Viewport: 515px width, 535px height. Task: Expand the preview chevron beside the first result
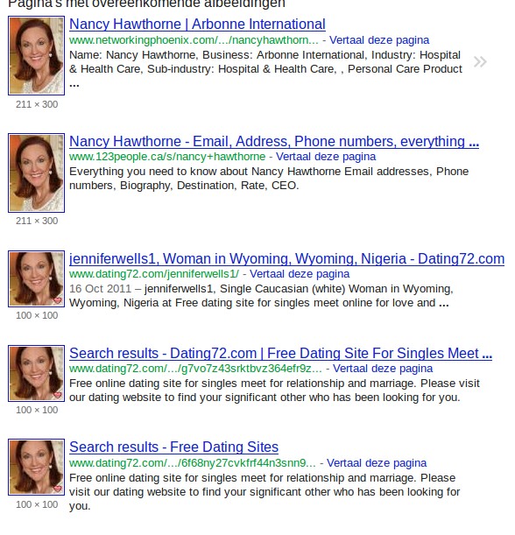coord(480,62)
